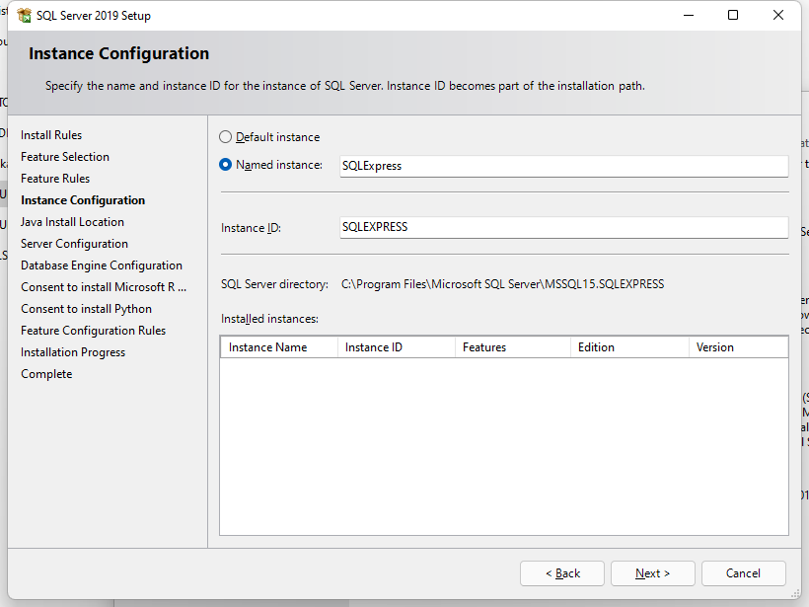Click the Instance Configuration page heading

[x=118, y=53]
